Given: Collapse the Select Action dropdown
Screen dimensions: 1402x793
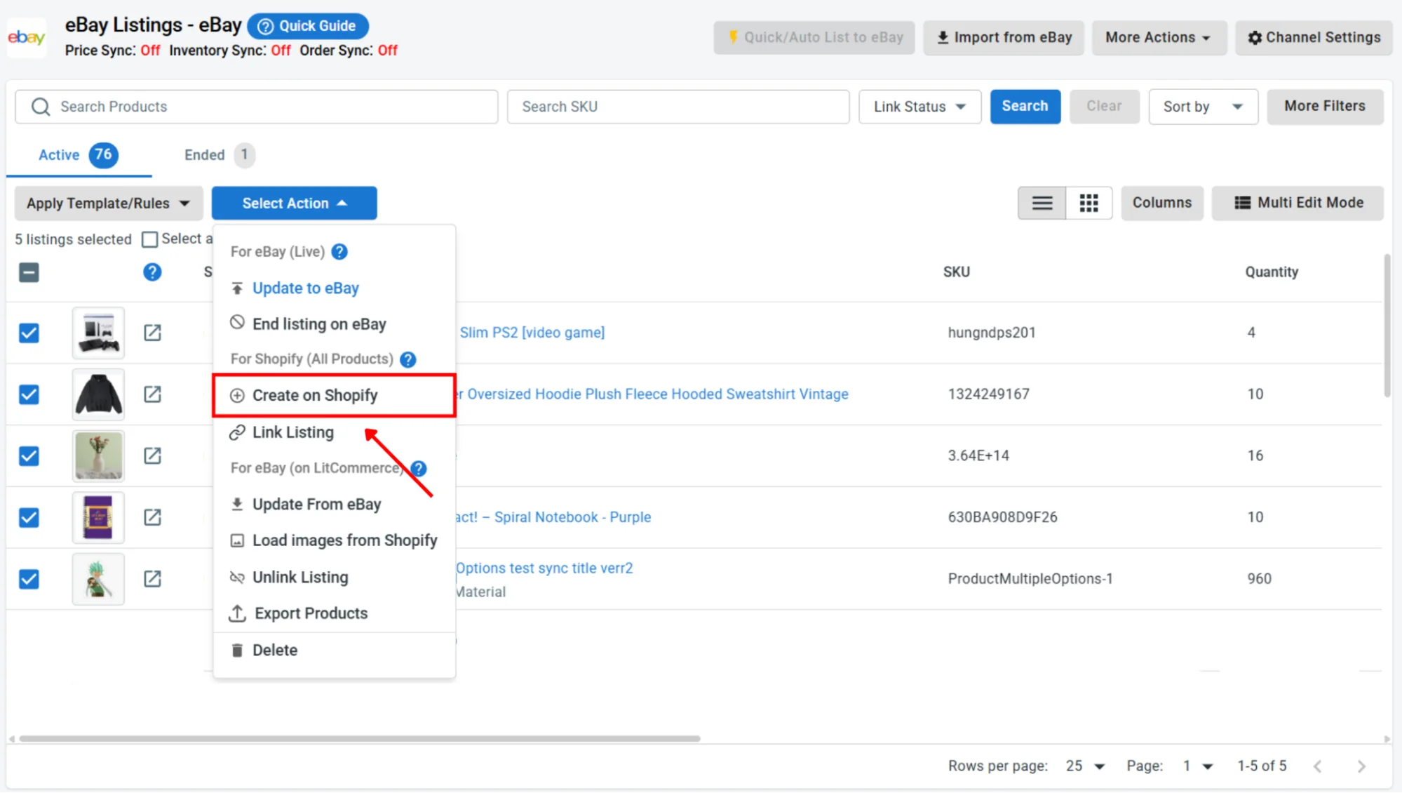Looking at the screenshot, I should 295,203.
